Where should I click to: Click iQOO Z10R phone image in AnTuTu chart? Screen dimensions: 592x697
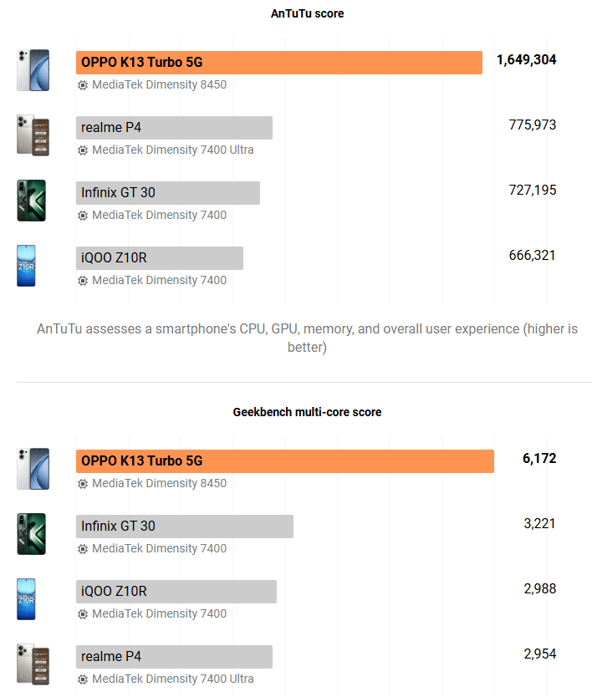(x=27, y=266)
